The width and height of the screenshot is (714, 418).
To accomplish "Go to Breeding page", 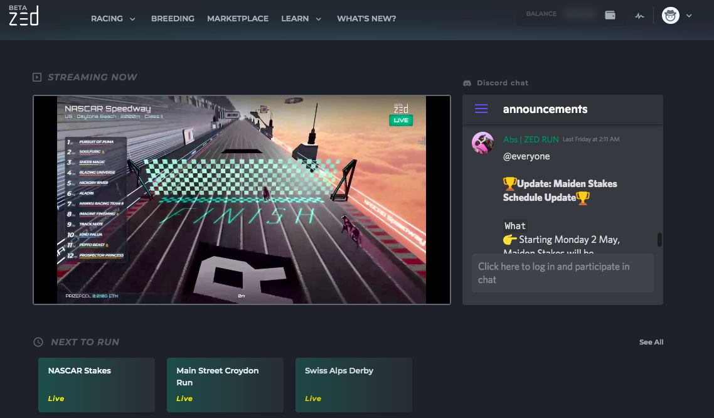I will click(x=173, y=19).
